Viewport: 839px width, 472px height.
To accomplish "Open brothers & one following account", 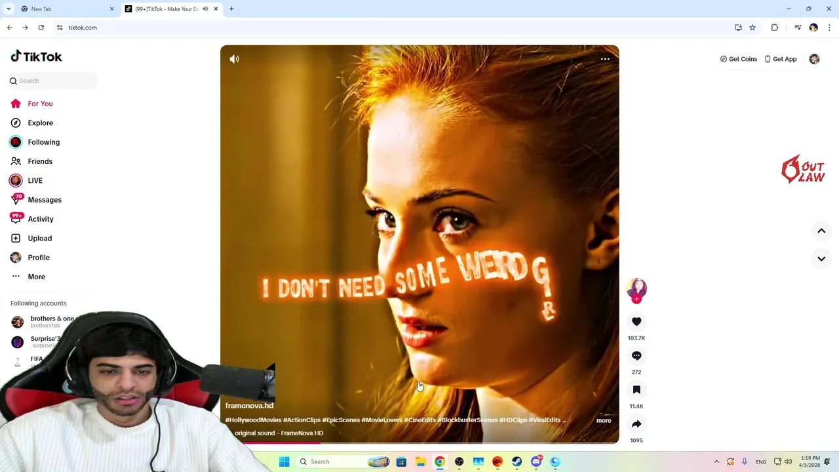I will pyautogui.click(x=45, y=321).
